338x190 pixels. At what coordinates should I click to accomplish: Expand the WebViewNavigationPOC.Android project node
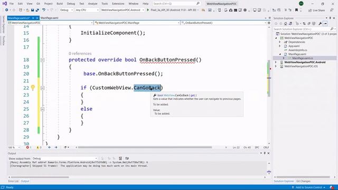276,62
